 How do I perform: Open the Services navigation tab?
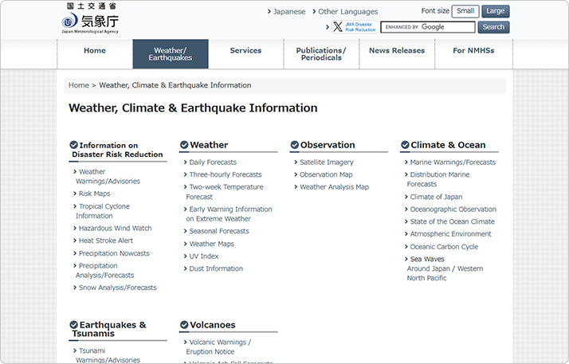(x=245, y=53)
